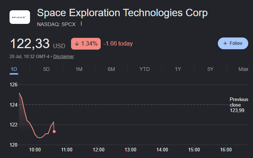253x158 pixels.
Task: Select the 1D time range tab
Action: [x=14, y=69]
